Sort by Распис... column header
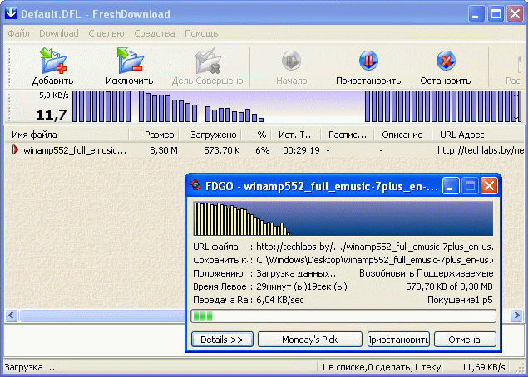This screenshot has width=528, height=377. (348, 135)
